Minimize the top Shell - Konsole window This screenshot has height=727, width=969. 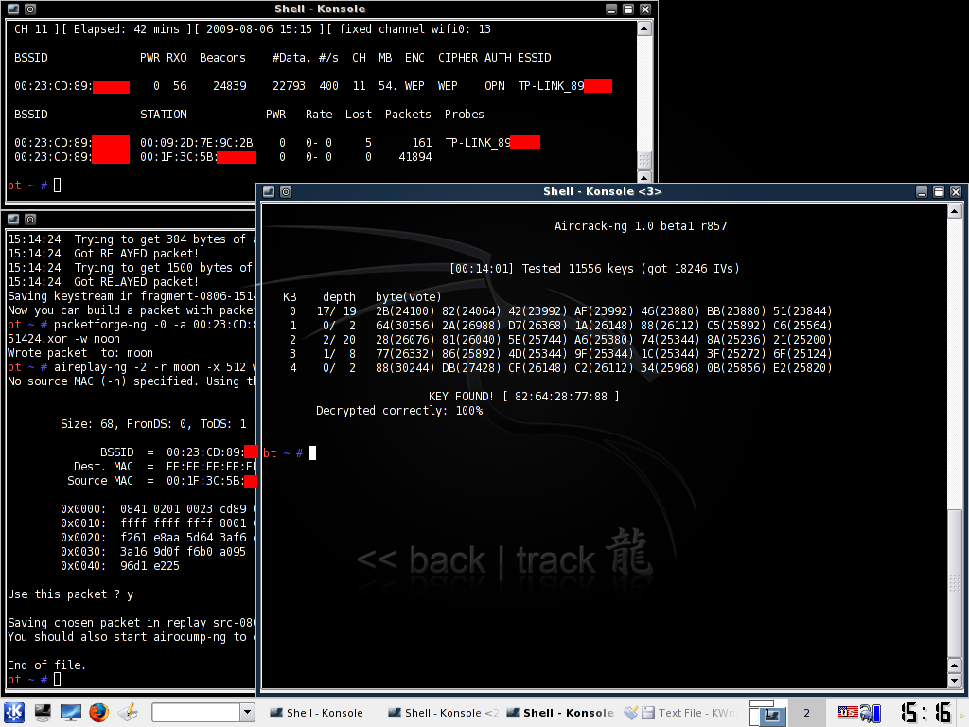[x=611, y=9]
